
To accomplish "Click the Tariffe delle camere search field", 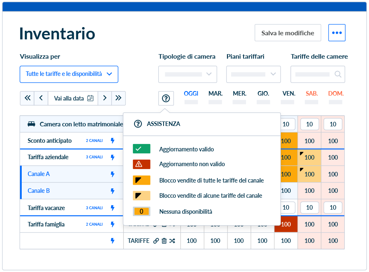I will pyautogui.click(x=317, y=74).
